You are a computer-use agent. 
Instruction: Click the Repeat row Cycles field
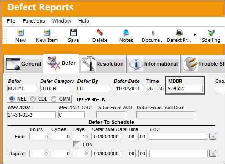point(61,154)
